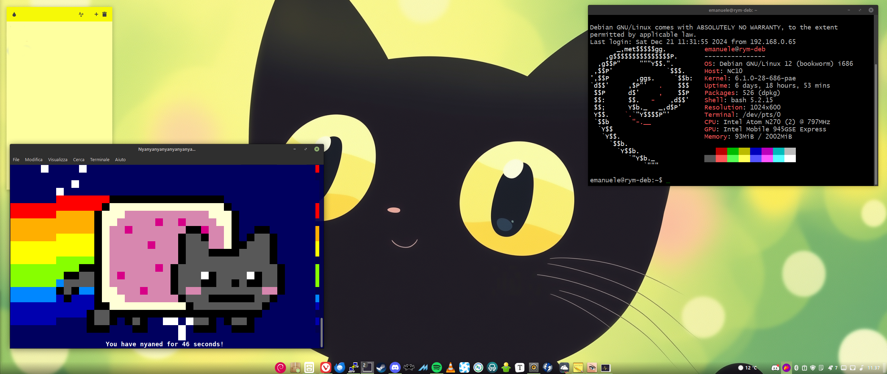Open Spotify from the dock
The height and width of the screenshot is (374, 887).
point(437,367)
